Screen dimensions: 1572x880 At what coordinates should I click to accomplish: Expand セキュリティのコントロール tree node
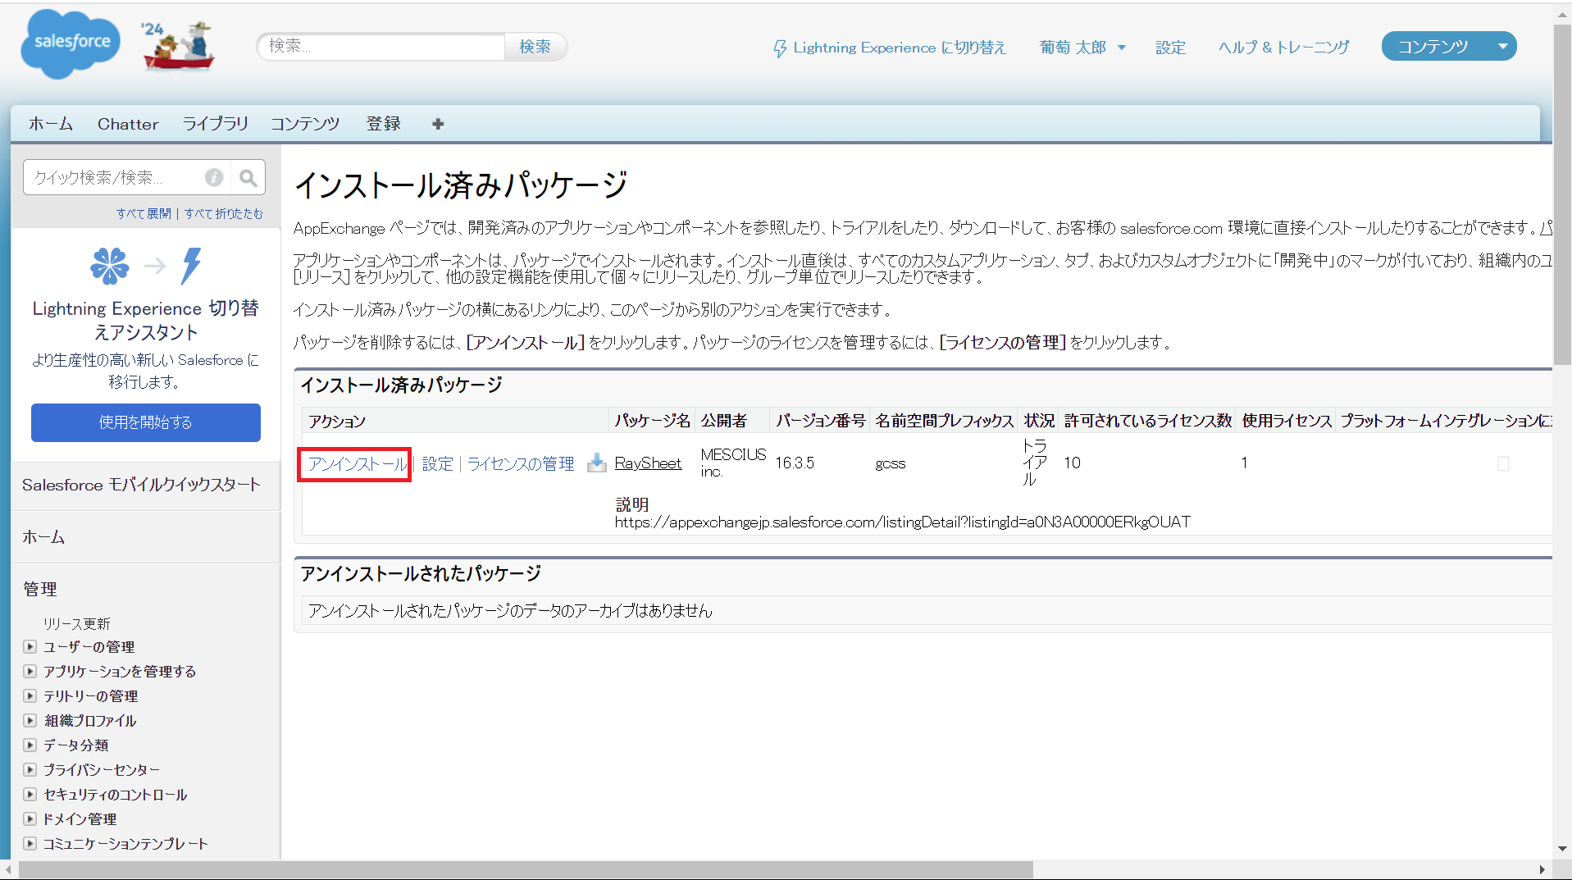click(x=30, y=795)
